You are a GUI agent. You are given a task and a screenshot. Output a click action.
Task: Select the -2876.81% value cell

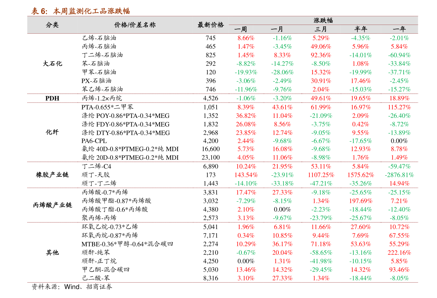tap(399, 175)
